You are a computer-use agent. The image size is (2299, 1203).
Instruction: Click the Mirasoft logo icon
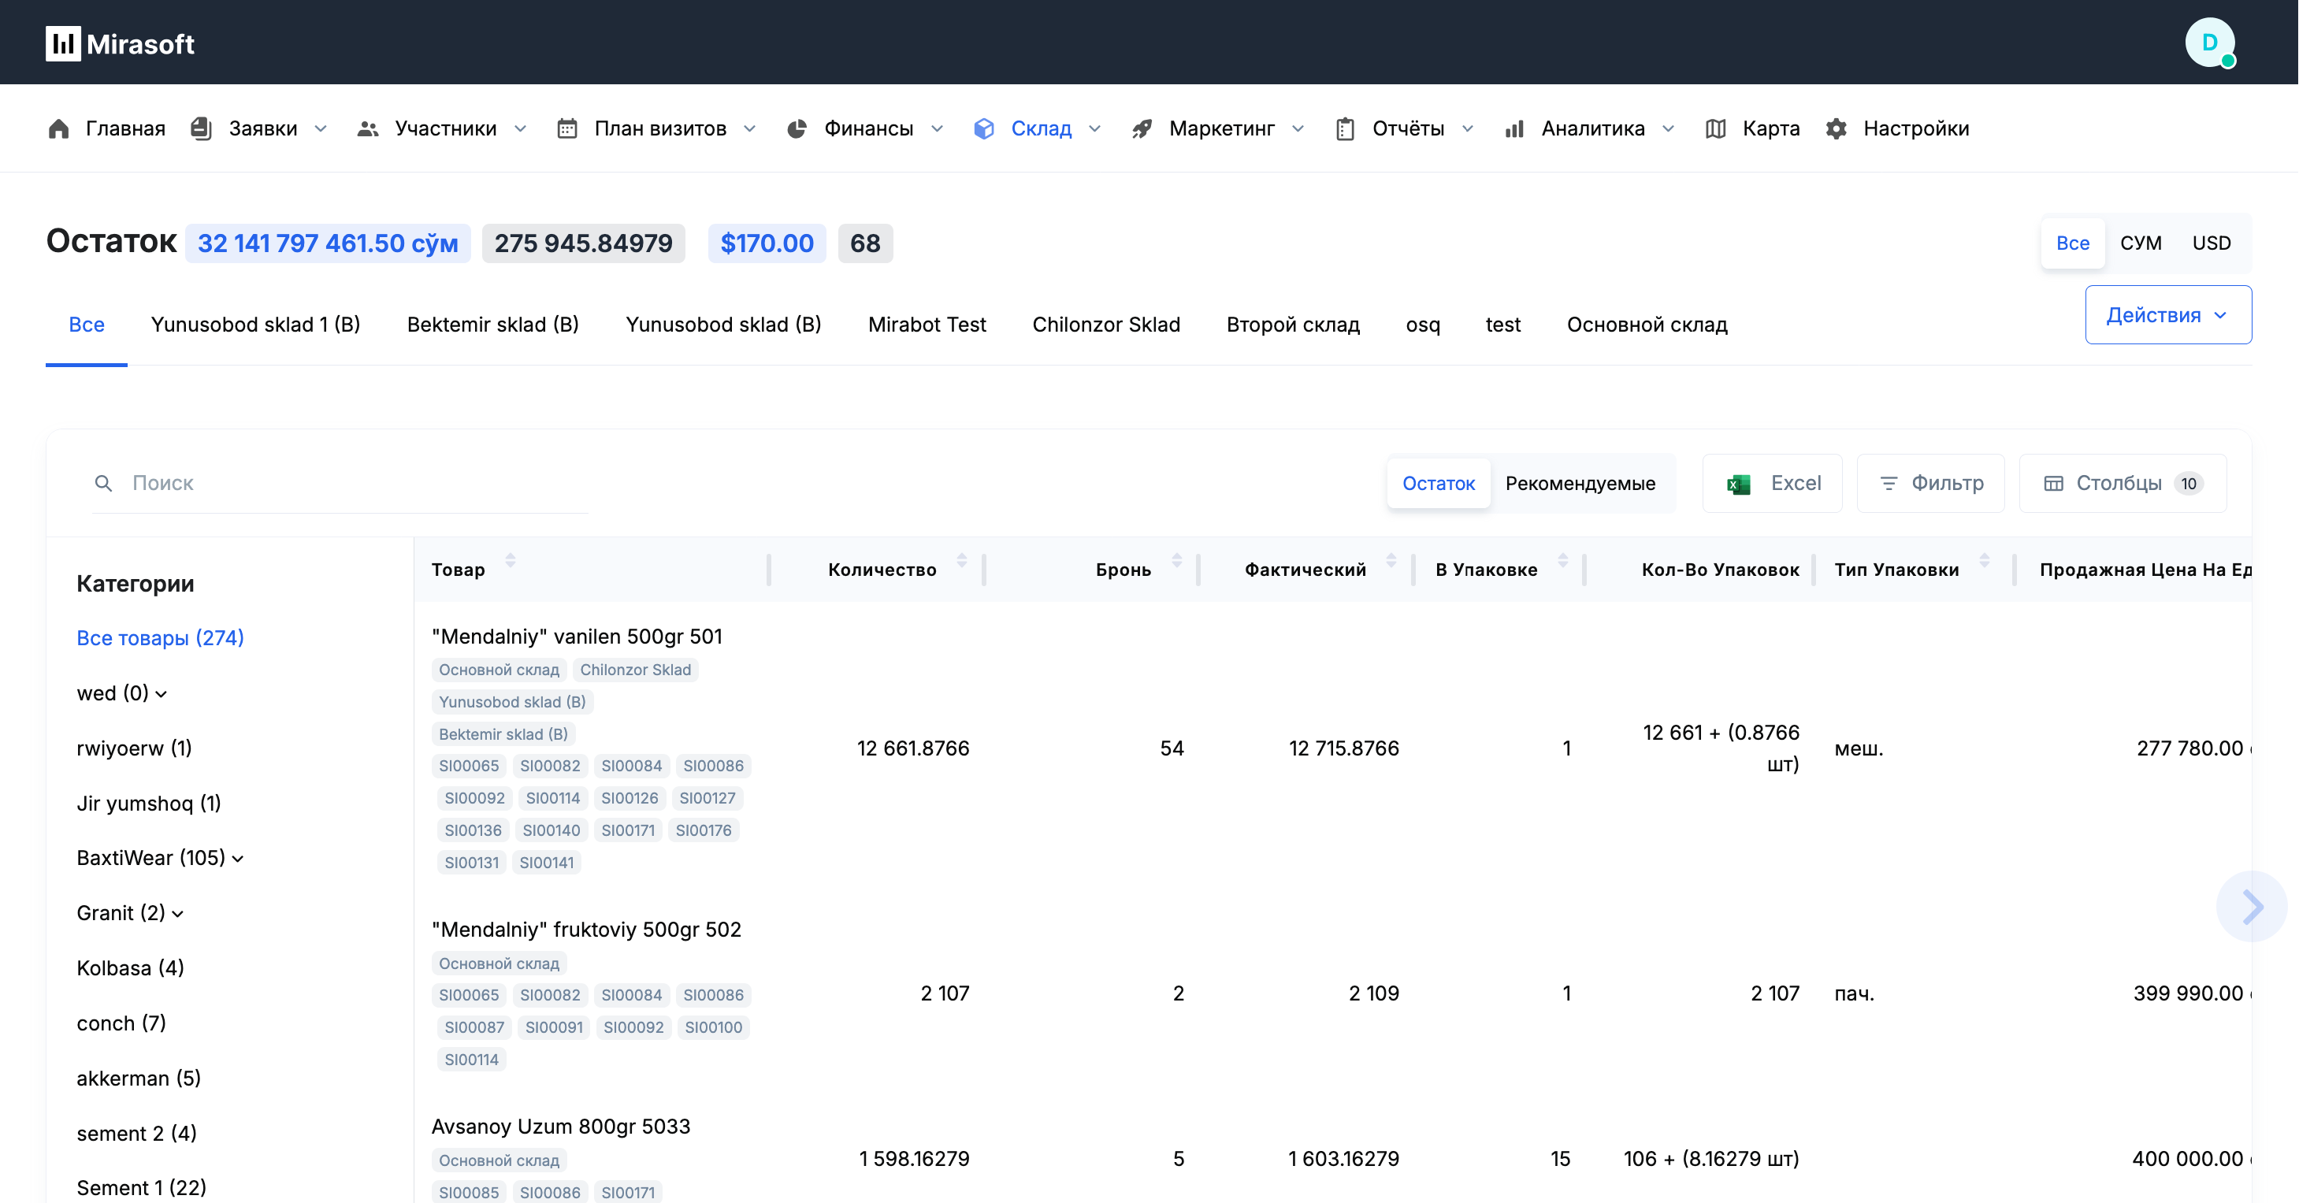[62, 43]
